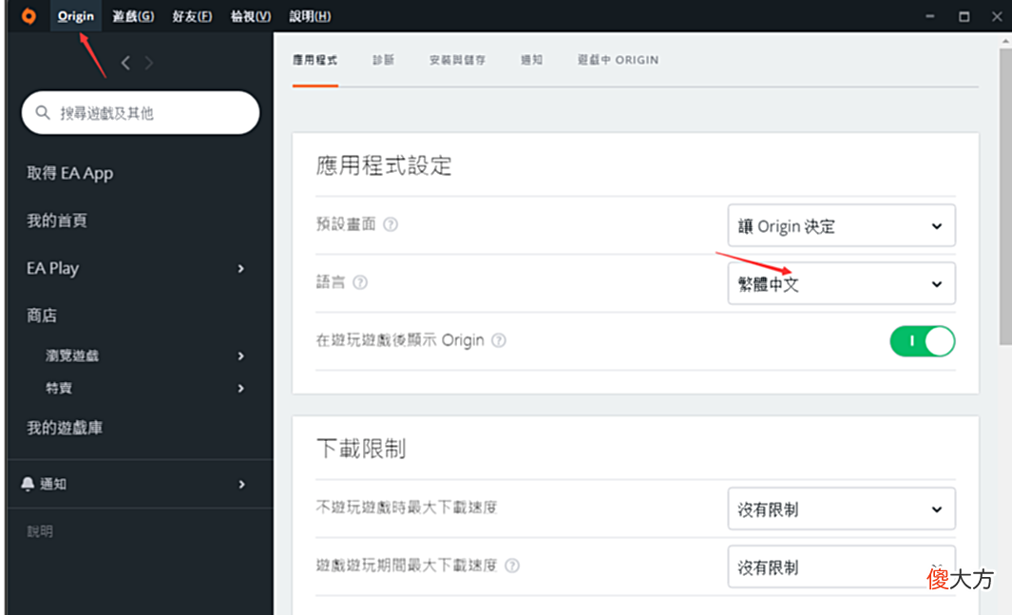The height and width of the screenshot is (615, 1012).
Task: Open the 檢視(V) menu
Action: coord(251,16)
